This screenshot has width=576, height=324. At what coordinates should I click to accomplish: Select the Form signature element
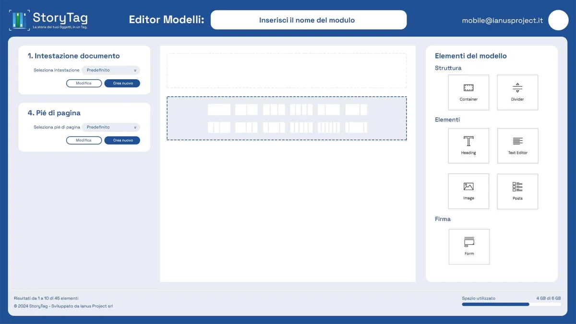coord(469,246)
